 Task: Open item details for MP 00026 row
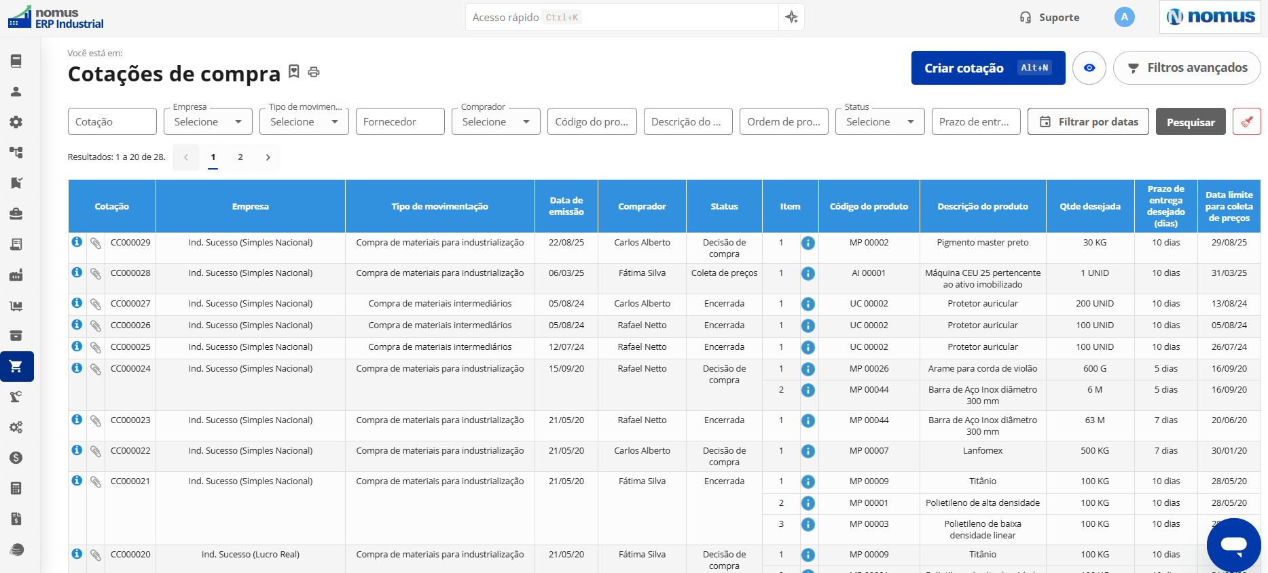coord(808,369)
